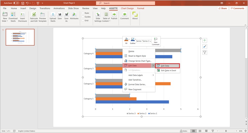Screen dimensions: 248x133
Task: Open the Transitions tab
Action: click(45, 8)
